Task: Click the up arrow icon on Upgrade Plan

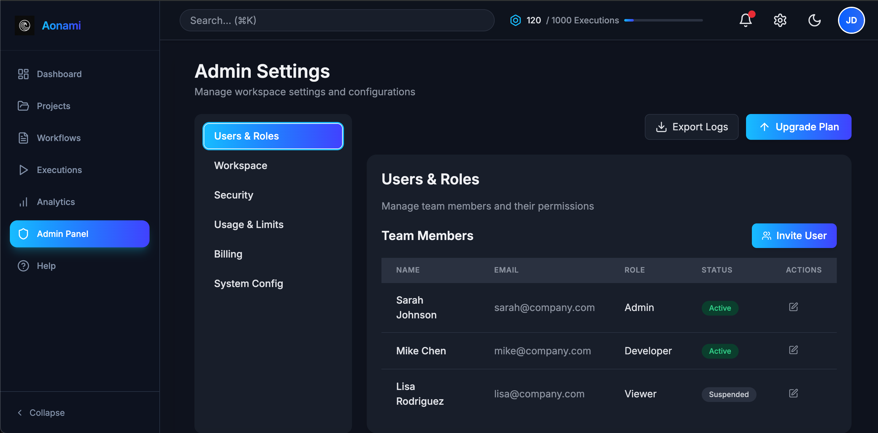Action: pos(764,127)
